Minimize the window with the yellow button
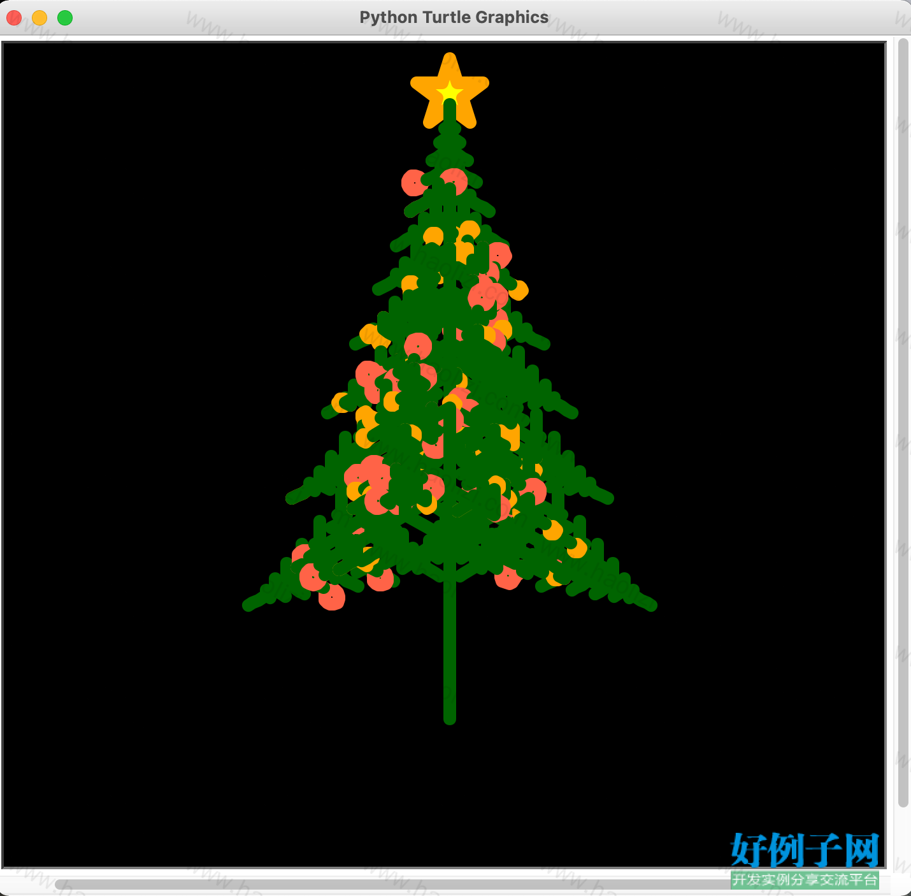 pyautogui.click(x=39, y=18)
